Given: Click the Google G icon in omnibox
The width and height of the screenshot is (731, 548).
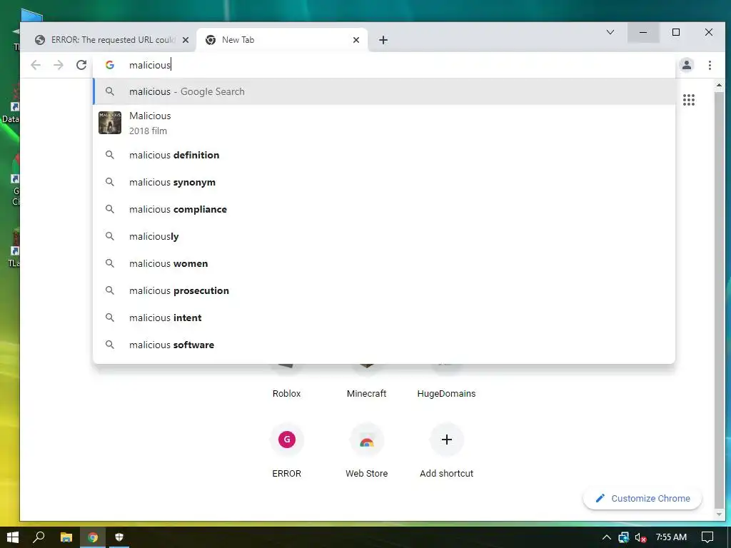Looking at the screenshot, I should click(110, 65).
